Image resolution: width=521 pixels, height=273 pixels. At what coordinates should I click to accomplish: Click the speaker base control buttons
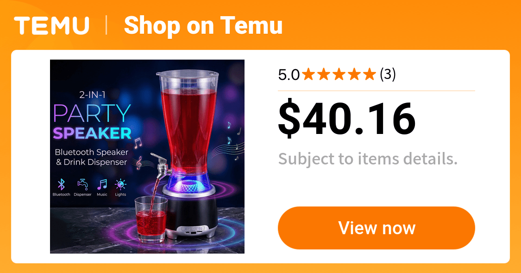pos(193,229)
